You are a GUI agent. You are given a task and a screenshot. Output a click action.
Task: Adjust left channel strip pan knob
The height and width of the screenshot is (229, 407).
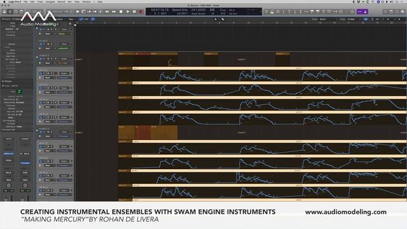[8, 185]
